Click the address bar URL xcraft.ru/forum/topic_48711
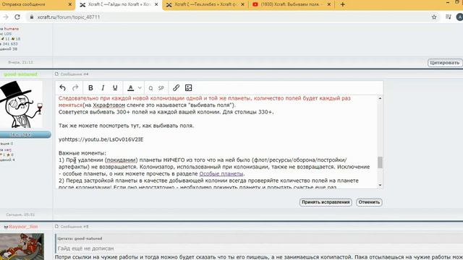Screen dimensions: 463x260 point(69,17)
